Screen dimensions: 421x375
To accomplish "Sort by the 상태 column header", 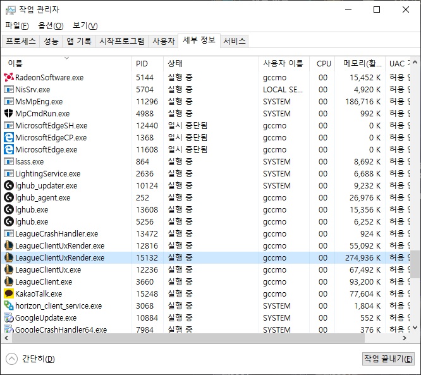I will [x=211, y=63].
